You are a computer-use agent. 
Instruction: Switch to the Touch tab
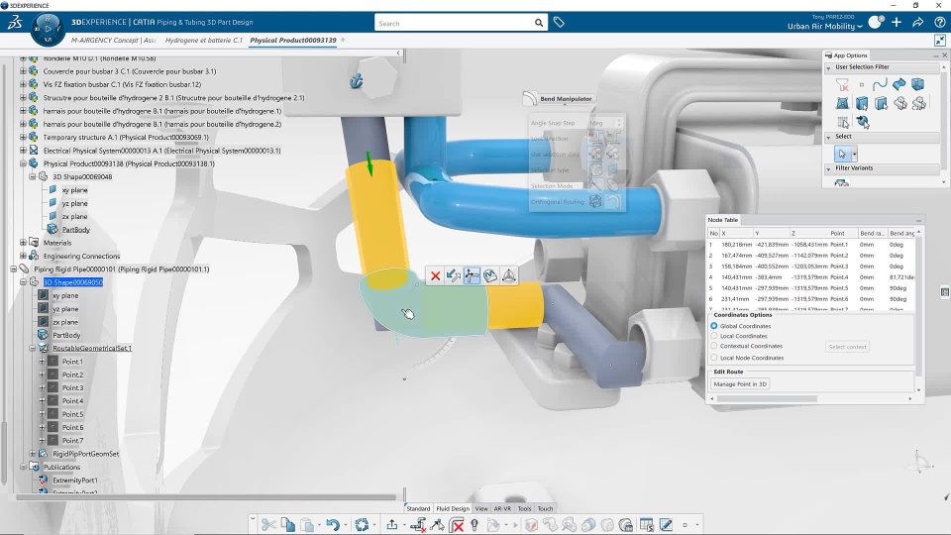coord(545,509)
